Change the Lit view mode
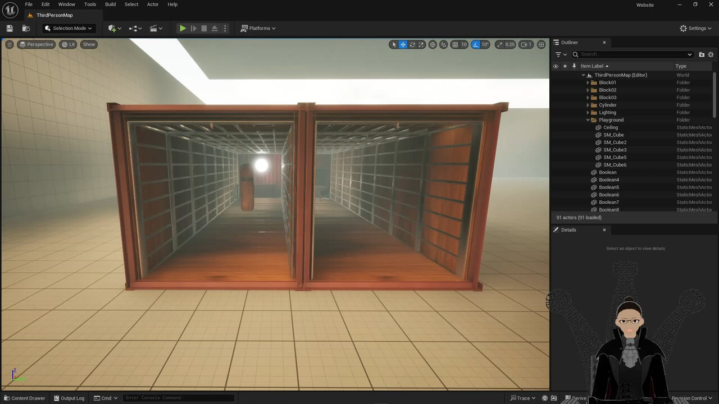 pyautogui.click(x=69, y=44)
